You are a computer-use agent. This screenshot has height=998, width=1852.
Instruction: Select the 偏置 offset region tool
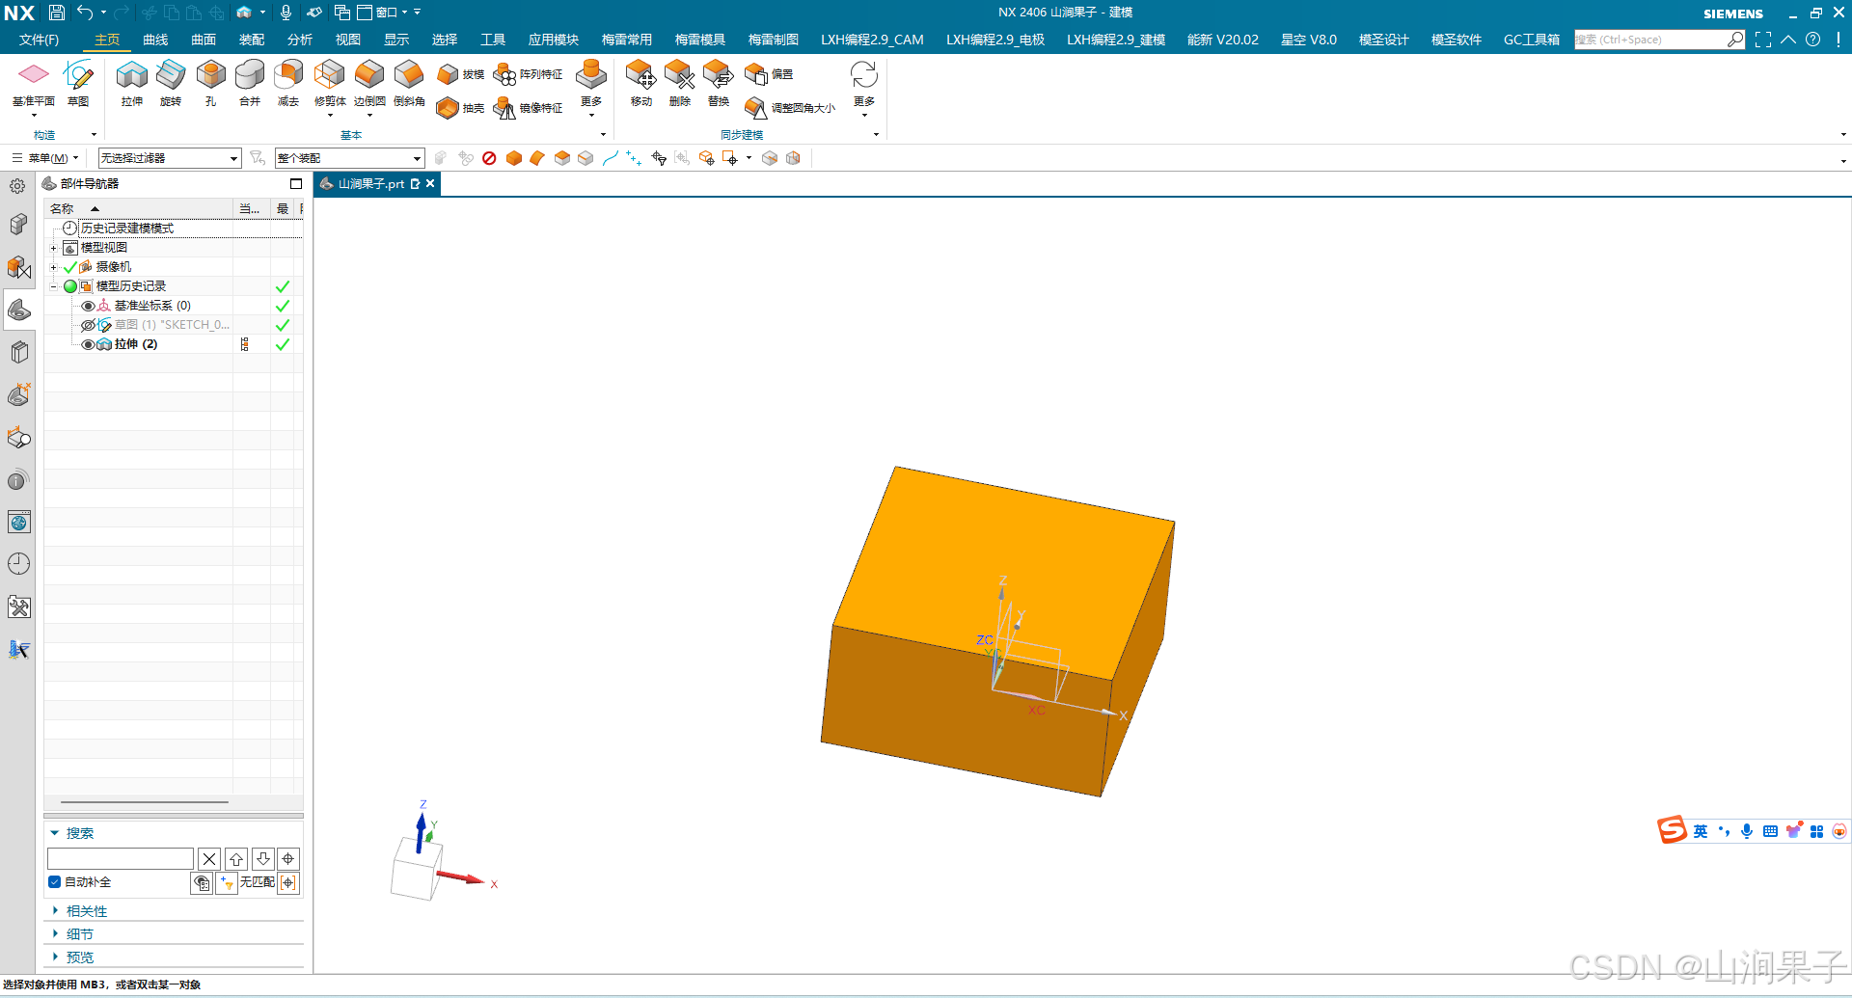tap(769, 74)
